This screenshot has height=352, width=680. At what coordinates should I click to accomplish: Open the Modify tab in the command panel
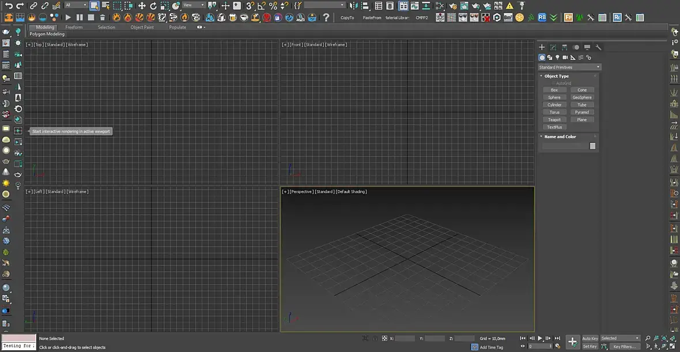(x=553, y=47)
